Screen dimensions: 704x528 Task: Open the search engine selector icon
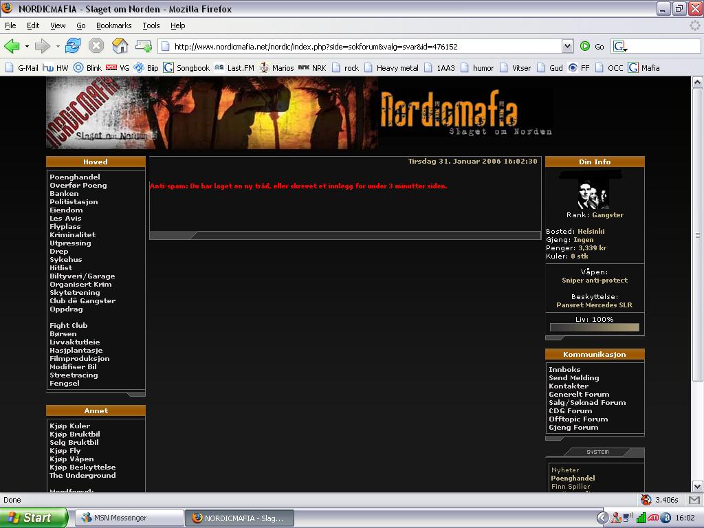click(621, 46)
